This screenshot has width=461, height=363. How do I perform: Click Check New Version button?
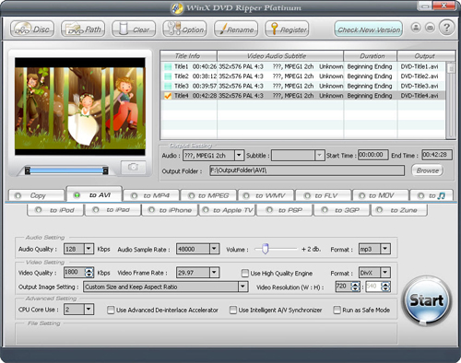[x=369, y=29]
